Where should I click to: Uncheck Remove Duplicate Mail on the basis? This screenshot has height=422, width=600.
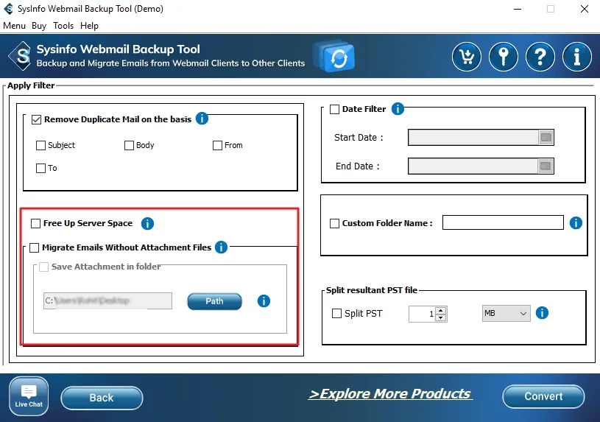coord(36,119)
